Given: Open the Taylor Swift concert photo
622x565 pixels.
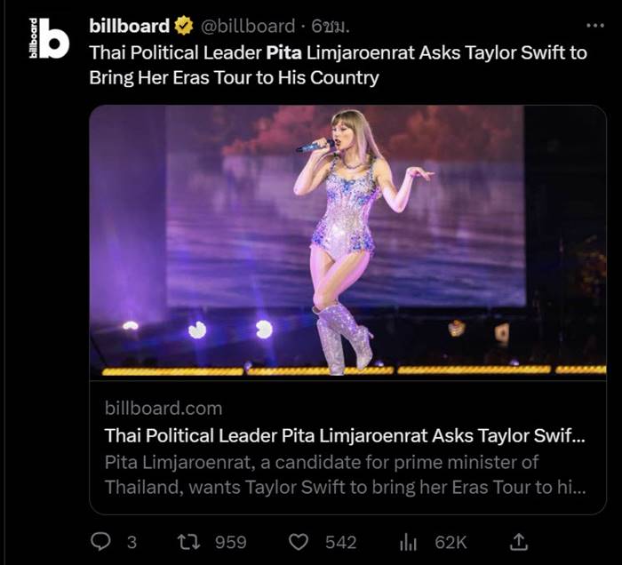Looking at the screenshot, I should (x=347, y=240).
